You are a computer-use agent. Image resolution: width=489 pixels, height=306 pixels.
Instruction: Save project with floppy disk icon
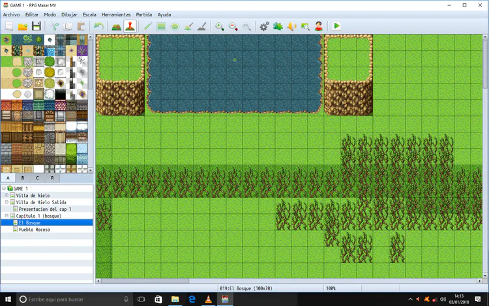37,26
